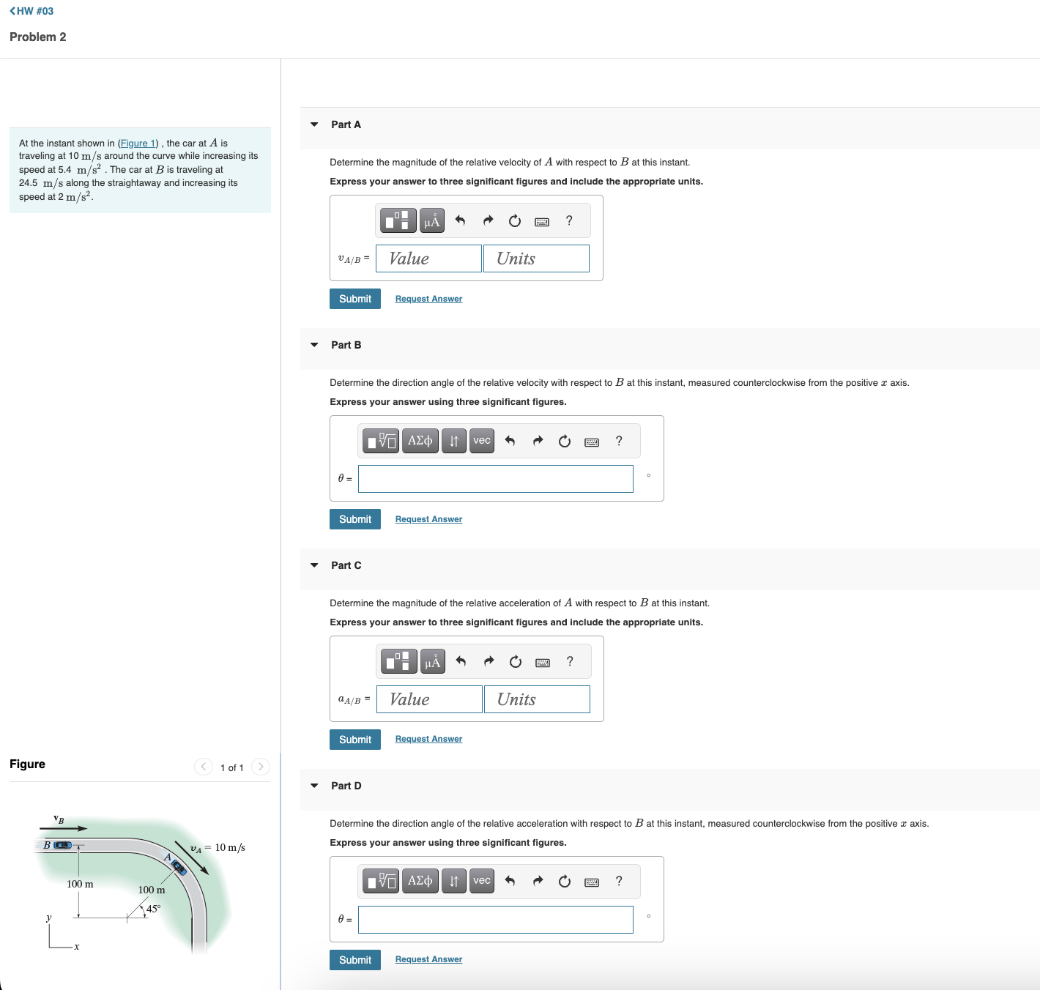The image size is (1040, 990).
Task: Open help in Part C toolbar
Action: [x=570, y=661]
